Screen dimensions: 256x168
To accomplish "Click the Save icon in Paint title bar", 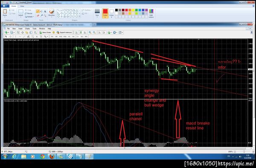I will 7,3.
